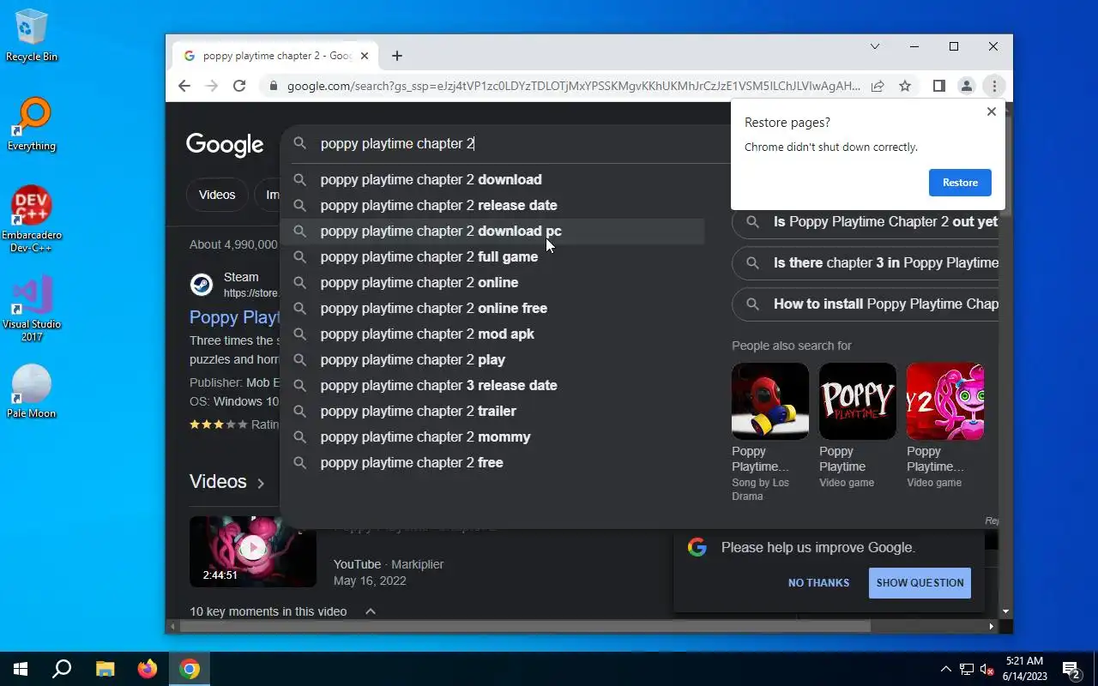Image resolution: width=1098 pixels, height=686 pixels.
Task: Select the 'chapter 2 free' suggestion
Action: pos(492,462)
